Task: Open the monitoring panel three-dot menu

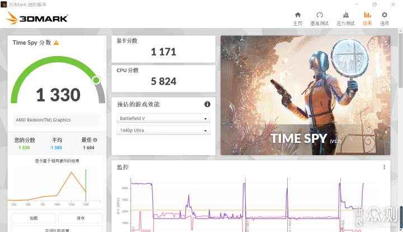Action: [x=384, y=167]
